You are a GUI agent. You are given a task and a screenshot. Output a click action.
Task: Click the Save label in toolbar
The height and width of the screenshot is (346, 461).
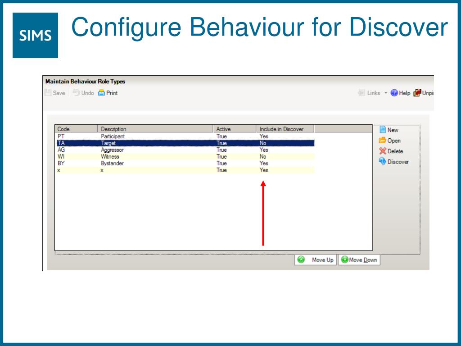coord(59,93)
